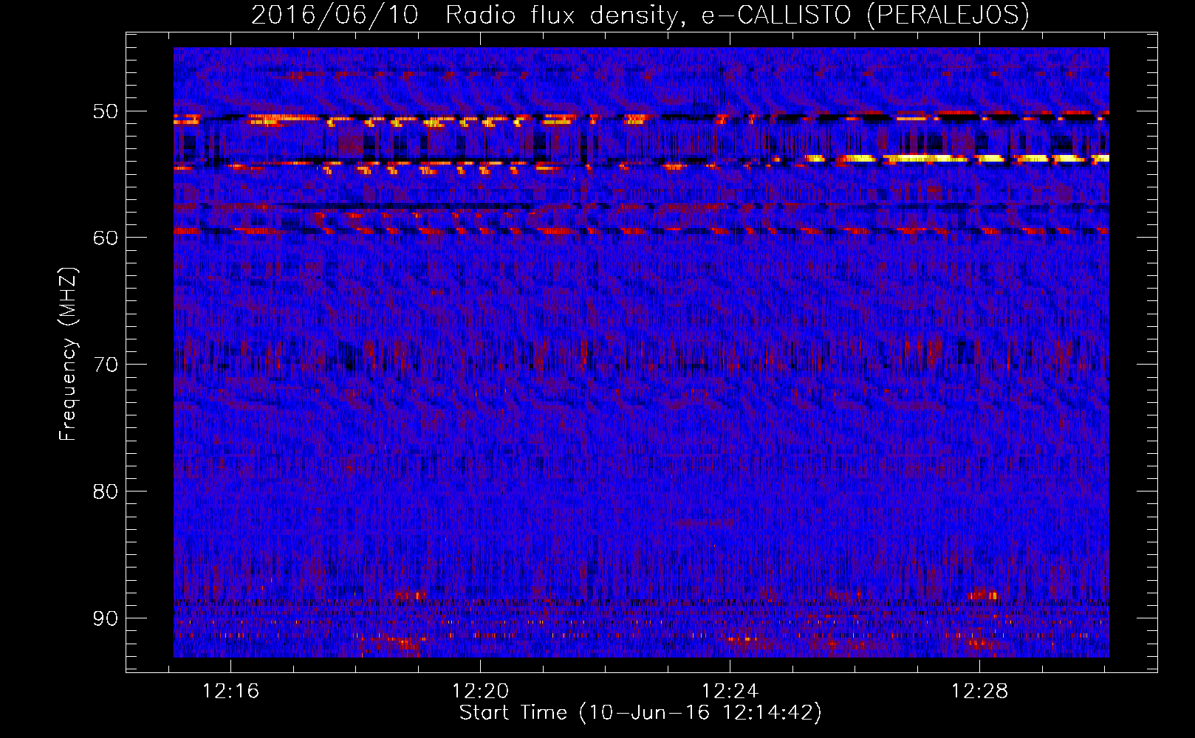The height and width of the screenshot is (738, 1195).
Task: Click the 12:20 time tick label
Action: [481, 692]
